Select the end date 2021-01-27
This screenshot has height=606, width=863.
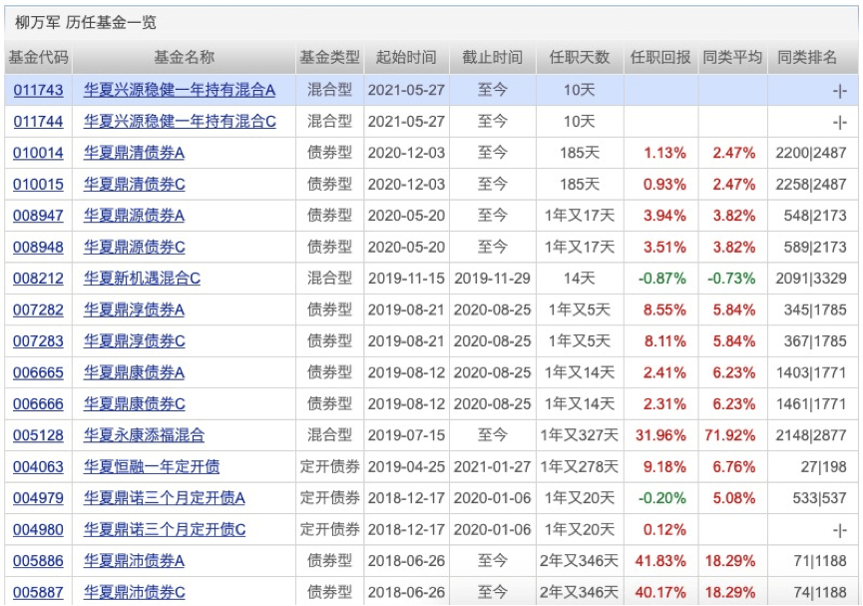(x=493, y=466)
